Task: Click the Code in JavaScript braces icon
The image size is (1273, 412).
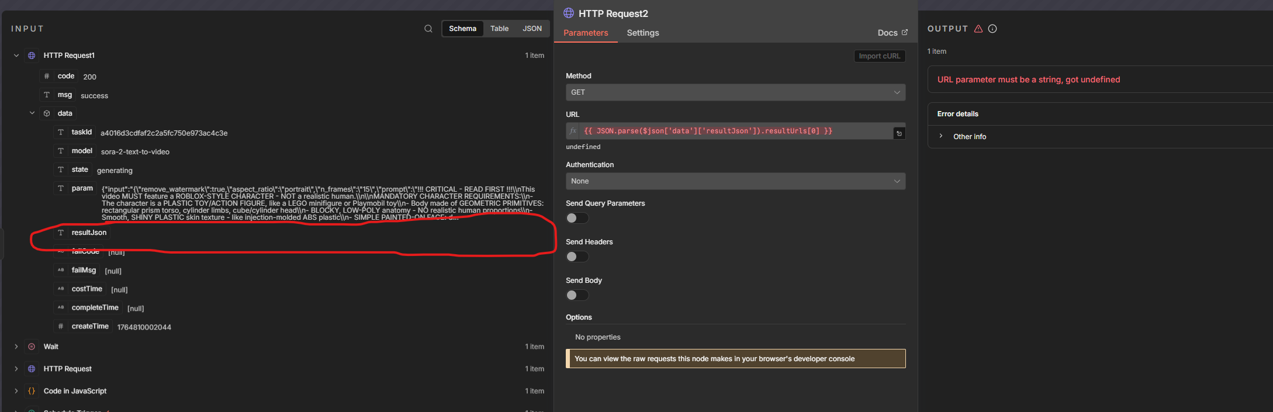Action: [x=32, y=391]
